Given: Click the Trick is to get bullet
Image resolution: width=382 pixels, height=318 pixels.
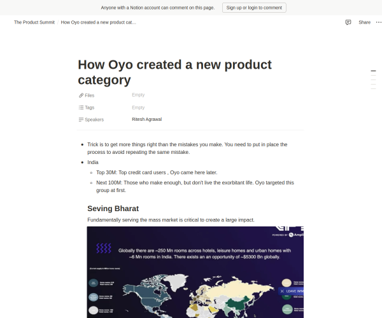Looking at the screenshot, I should click(187, 148).
